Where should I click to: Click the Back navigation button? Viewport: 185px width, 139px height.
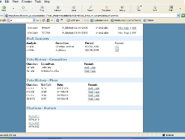point(4,8)
